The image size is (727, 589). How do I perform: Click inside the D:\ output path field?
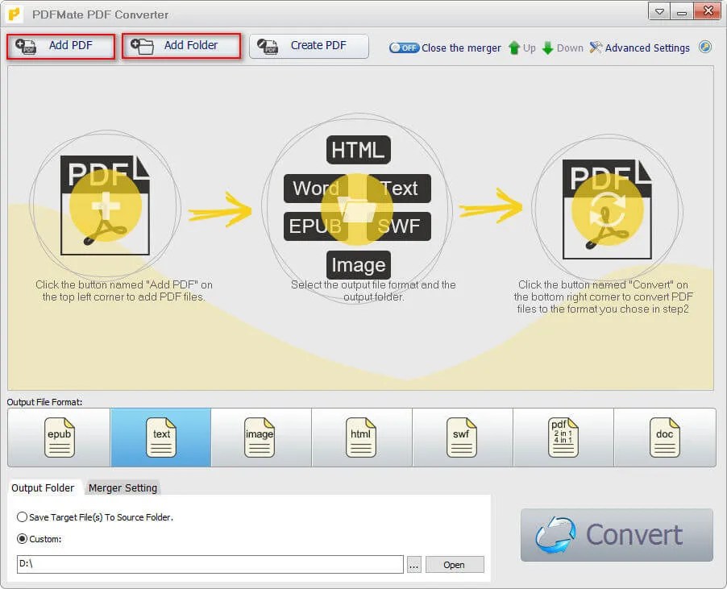click(x=210, y=564)
